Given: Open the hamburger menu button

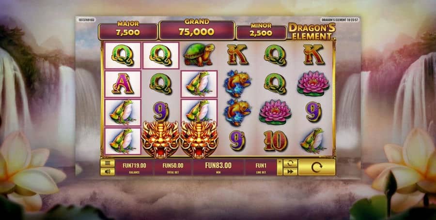Looking at the screenshot, I should [108, 163].
